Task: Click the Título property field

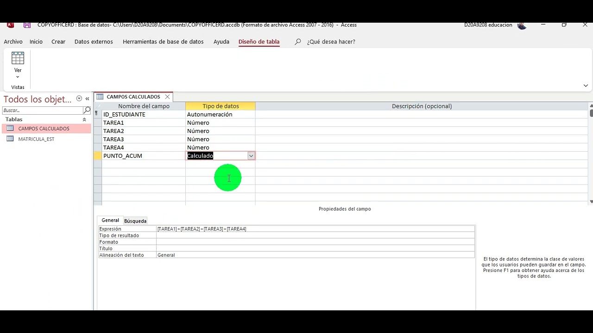Action: coord(315,248)
